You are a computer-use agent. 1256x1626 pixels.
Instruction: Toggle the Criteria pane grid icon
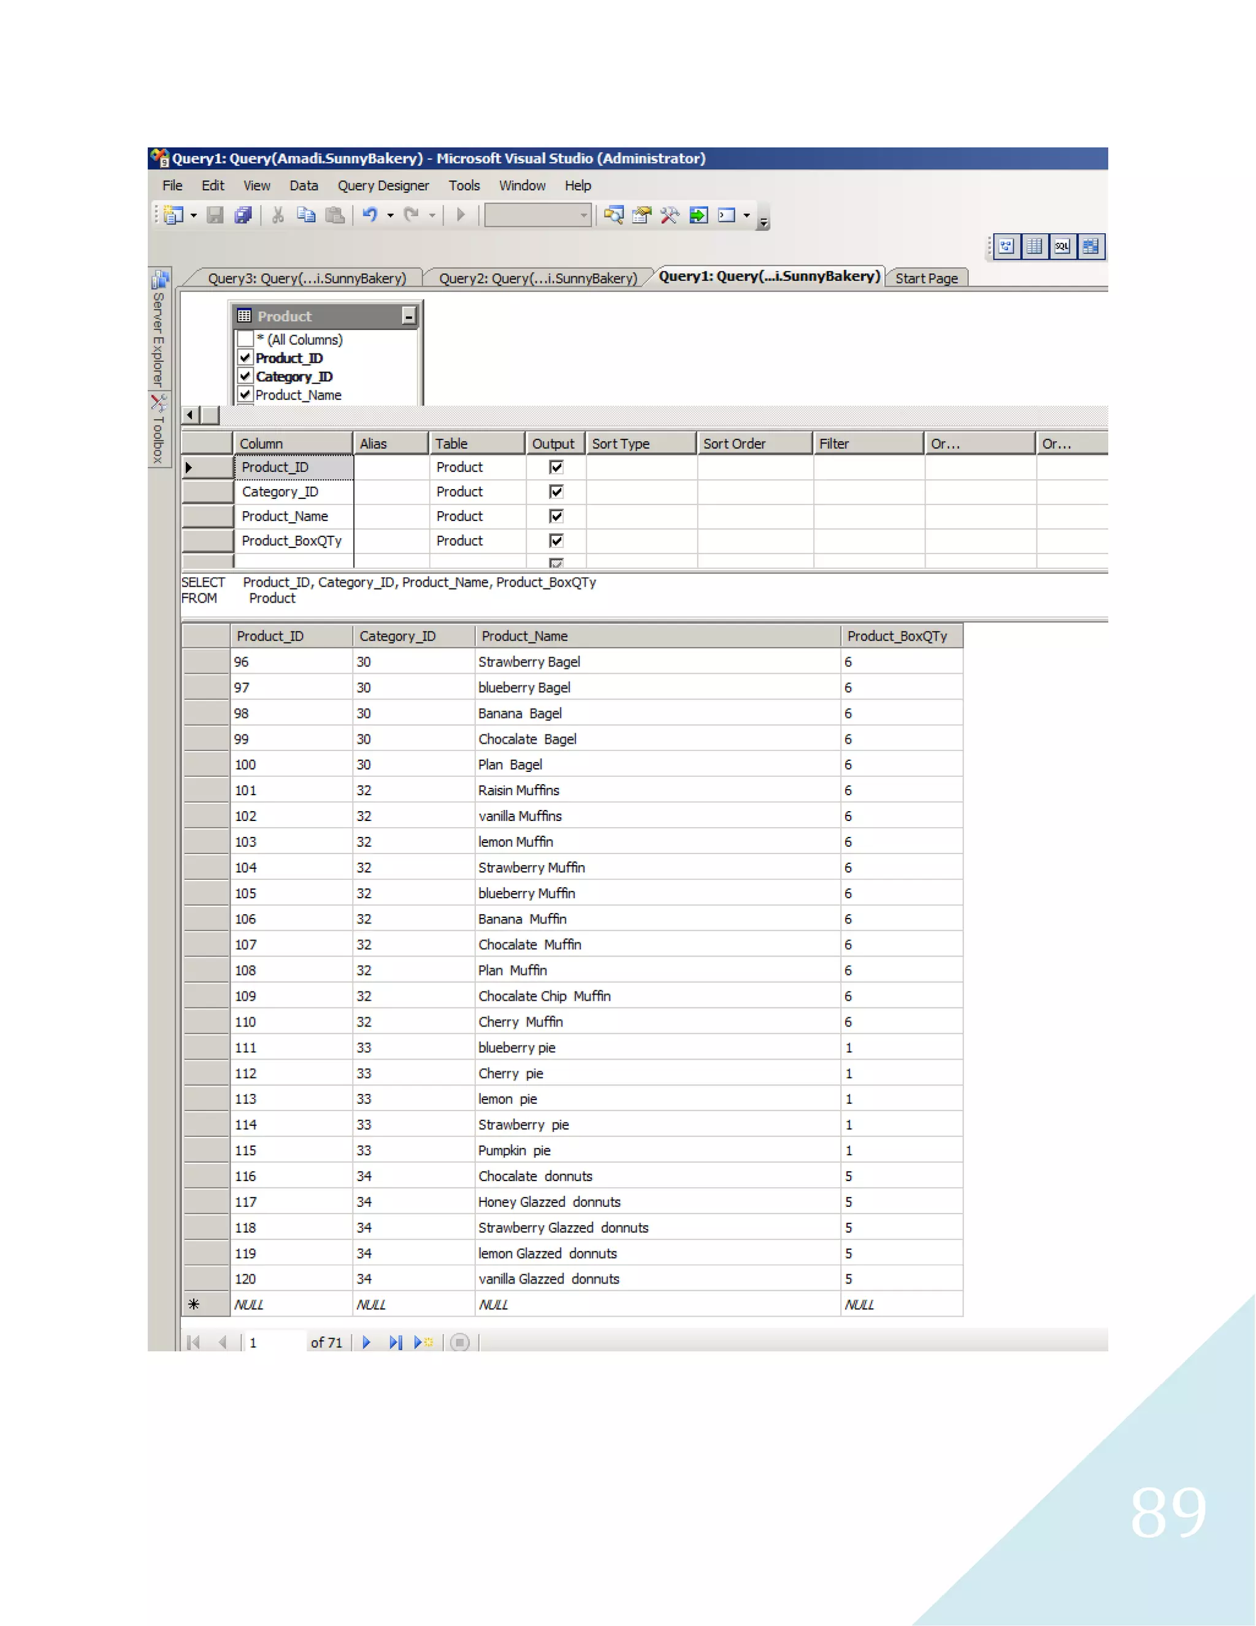1033,247
